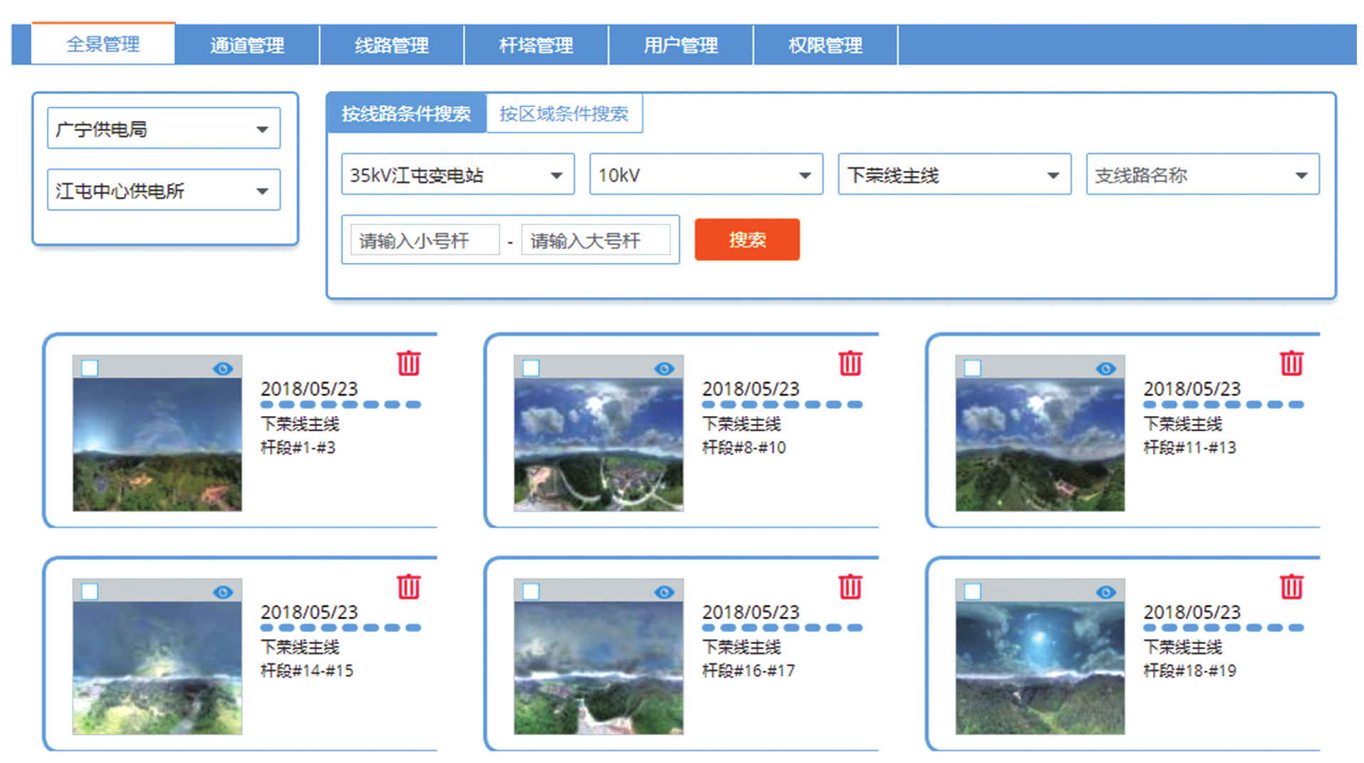
Task: Open the 广宁供电局 dropdown
Action: (164, 129)
